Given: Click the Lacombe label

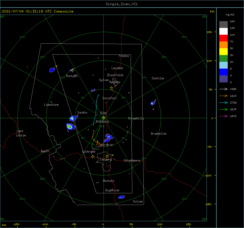Looking at the screenshot, I should pos(117,68).
